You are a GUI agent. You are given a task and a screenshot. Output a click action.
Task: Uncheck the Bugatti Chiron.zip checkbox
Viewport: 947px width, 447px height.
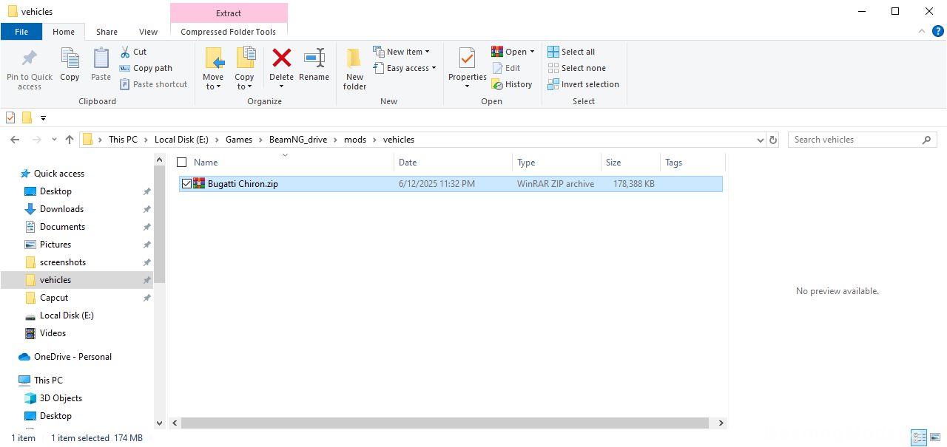coord(186,184)
